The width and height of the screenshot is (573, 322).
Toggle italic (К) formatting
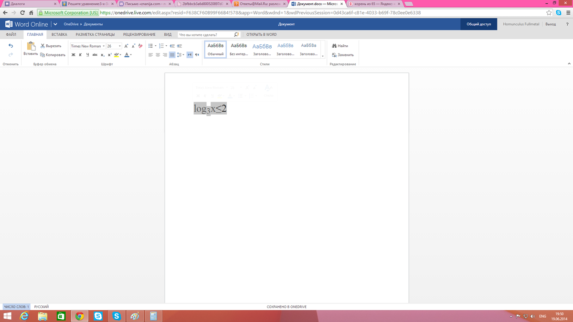(x=80, y=55)
